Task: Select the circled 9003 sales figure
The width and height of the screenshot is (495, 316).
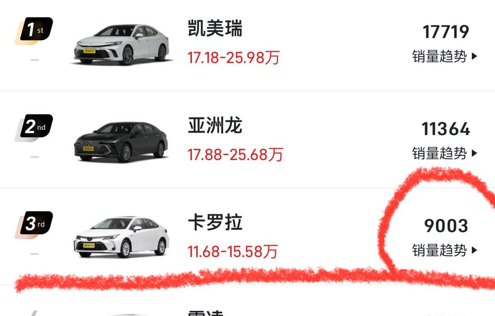Action: (446, 226)
